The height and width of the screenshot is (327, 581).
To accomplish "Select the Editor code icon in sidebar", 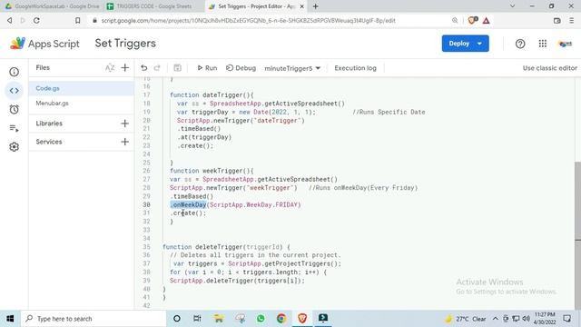I will [15, 91].
